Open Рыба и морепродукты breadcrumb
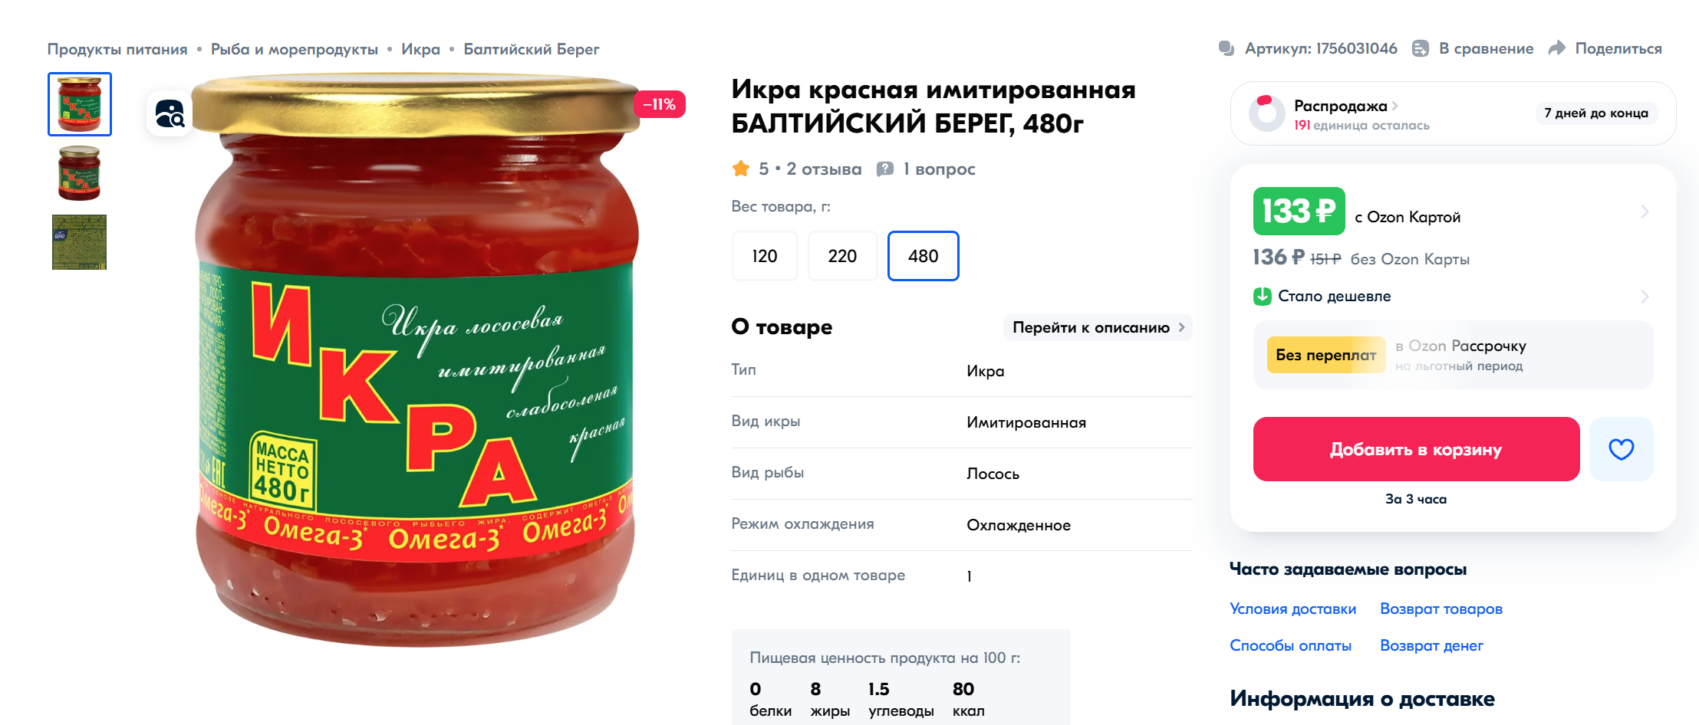This screenshot has width=1699, height=725. [295, 49]
